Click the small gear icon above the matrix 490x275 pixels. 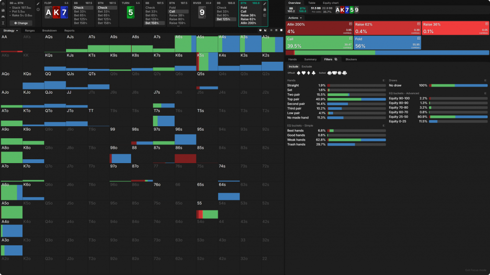[x=271, y=30]
